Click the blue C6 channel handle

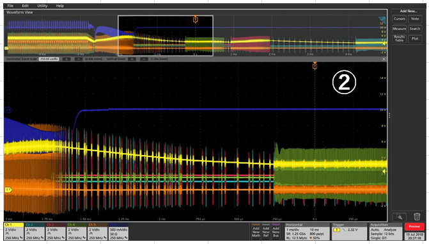(8, 110)
